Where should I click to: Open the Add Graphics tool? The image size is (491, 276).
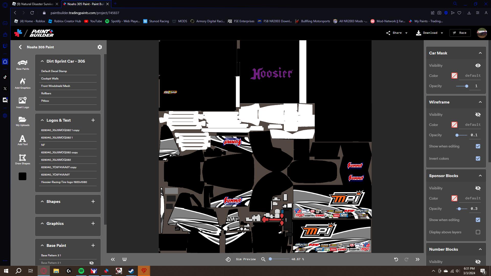pyautogui.click(x=23, y=83)
